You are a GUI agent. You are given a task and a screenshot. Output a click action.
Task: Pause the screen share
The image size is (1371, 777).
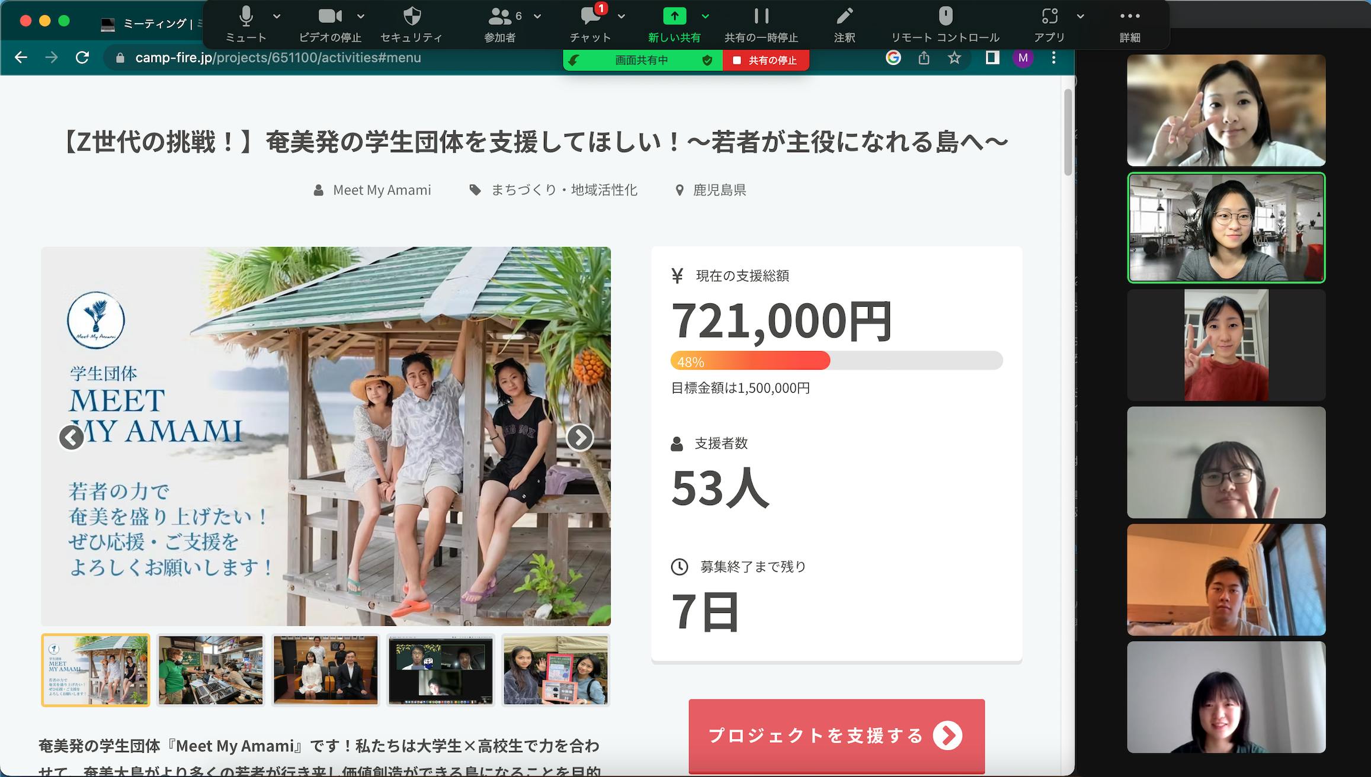point(761,17)
